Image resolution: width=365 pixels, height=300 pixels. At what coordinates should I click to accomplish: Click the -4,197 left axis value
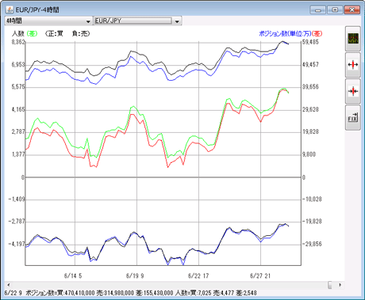coord(17,244)
